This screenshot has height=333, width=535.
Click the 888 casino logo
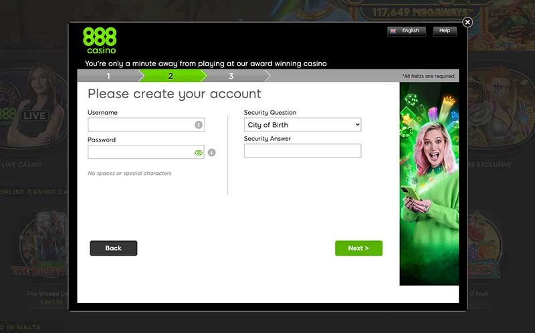(x=100, y=41)
